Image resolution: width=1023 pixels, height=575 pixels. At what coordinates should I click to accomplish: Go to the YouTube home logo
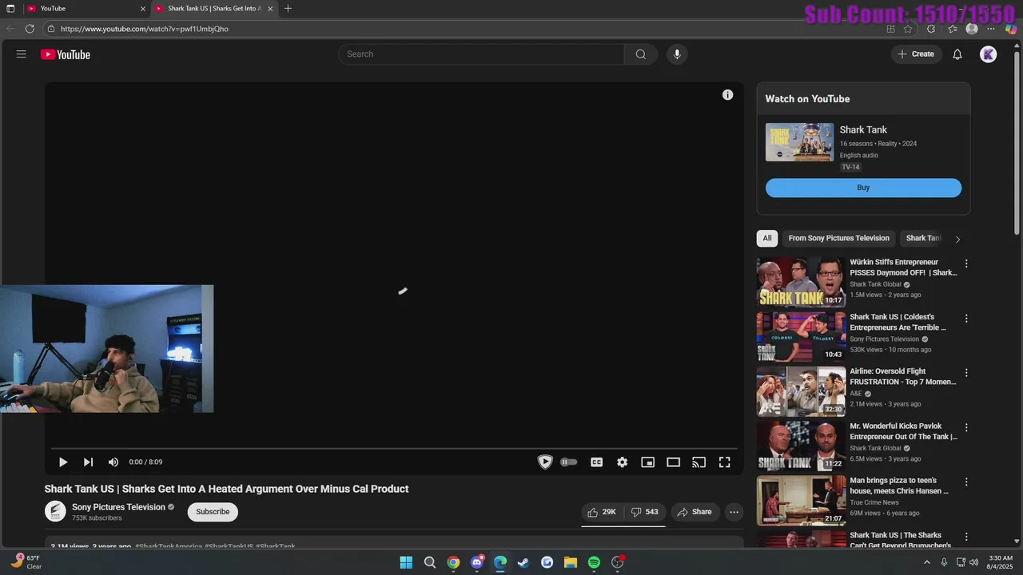pos(66,54)
